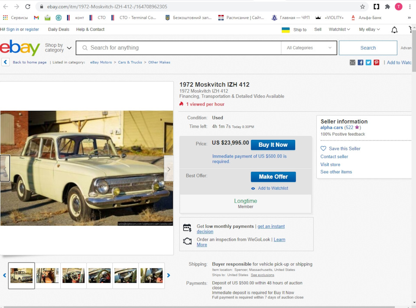
Task: Open Cars & Trucks breadcrumb
Action: click(x=130, y=62)
